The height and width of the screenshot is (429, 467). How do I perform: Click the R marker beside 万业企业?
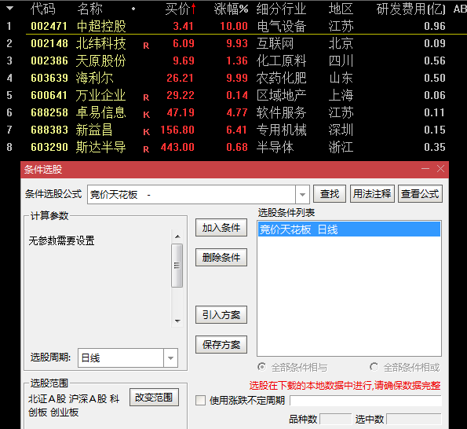[x=146, y=97]
